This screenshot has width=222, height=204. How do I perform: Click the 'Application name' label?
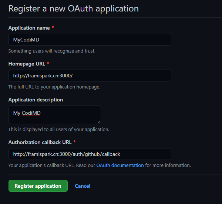(29, 28)
